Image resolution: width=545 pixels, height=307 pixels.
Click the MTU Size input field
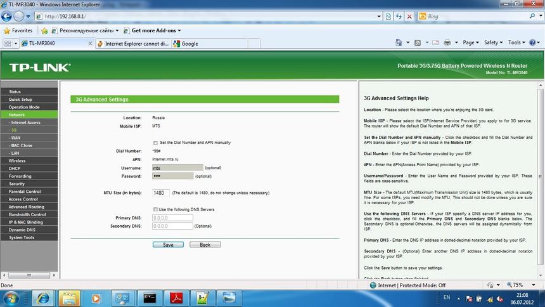pyautogui.click(x=160, y=192)
